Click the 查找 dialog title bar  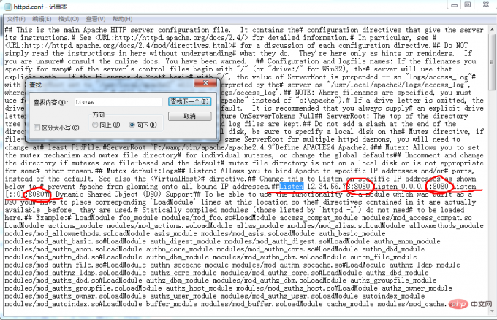click(x=111, y=85)
